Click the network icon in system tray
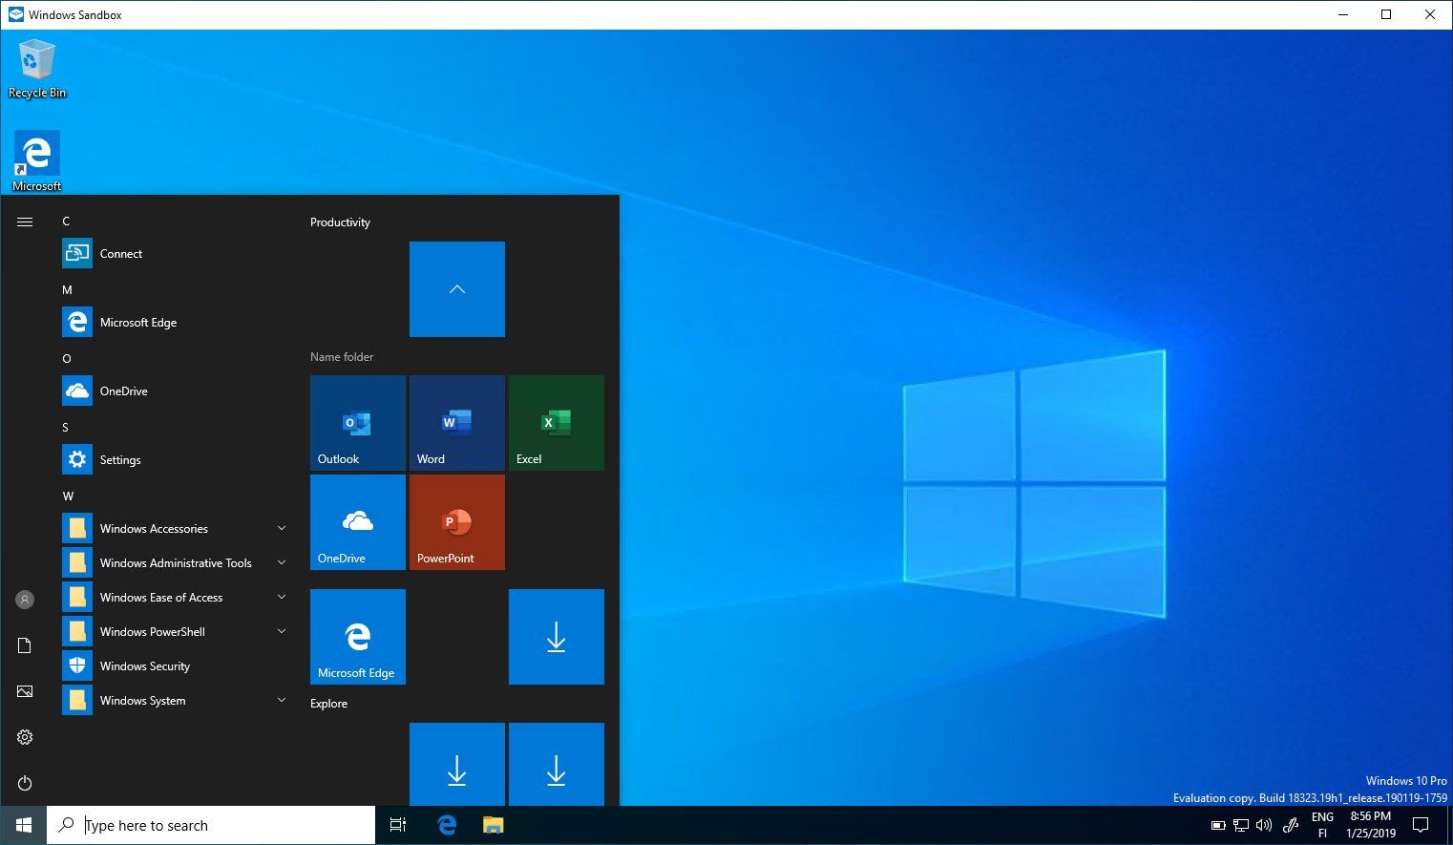Viewport: 1453px width, 845px height. [x=1240, y=825]
